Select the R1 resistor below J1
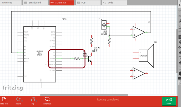The height and width of the screenshot is (107, 181). pyautogui.click(x=109, y=41)
